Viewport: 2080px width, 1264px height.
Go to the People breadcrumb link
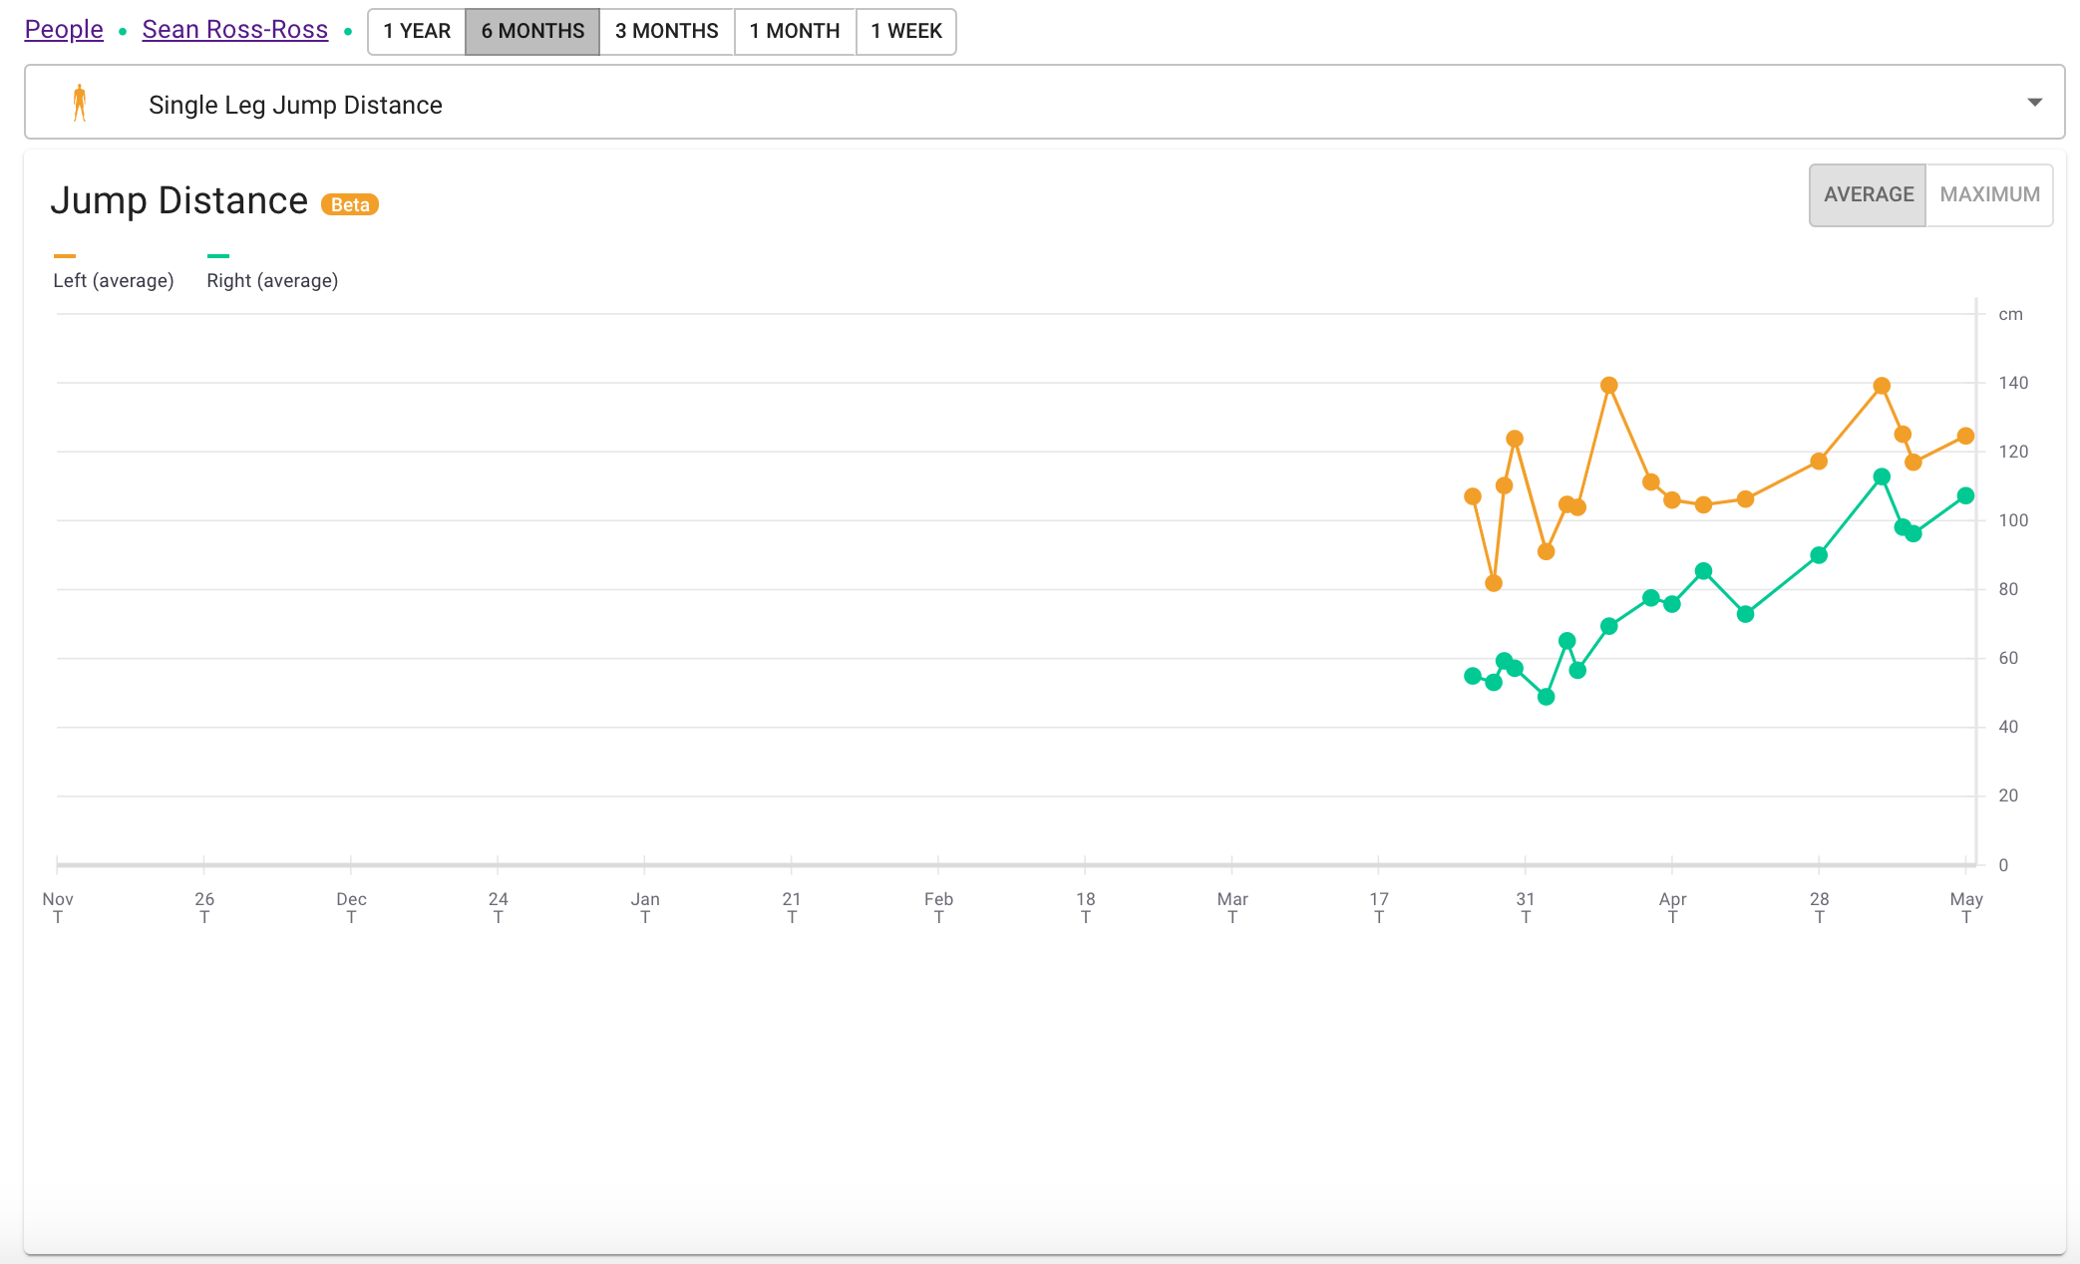point(64,30)
